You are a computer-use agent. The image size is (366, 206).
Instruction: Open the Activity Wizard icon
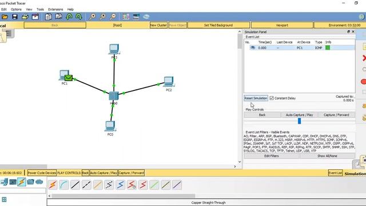35,17
